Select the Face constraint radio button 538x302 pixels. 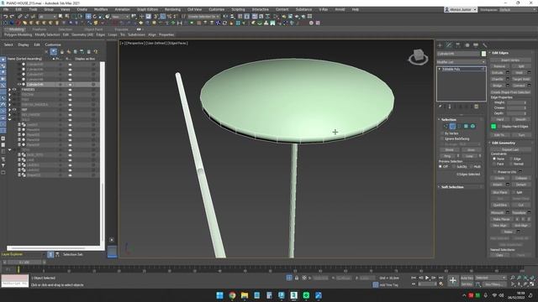click(x=494, y=164)
